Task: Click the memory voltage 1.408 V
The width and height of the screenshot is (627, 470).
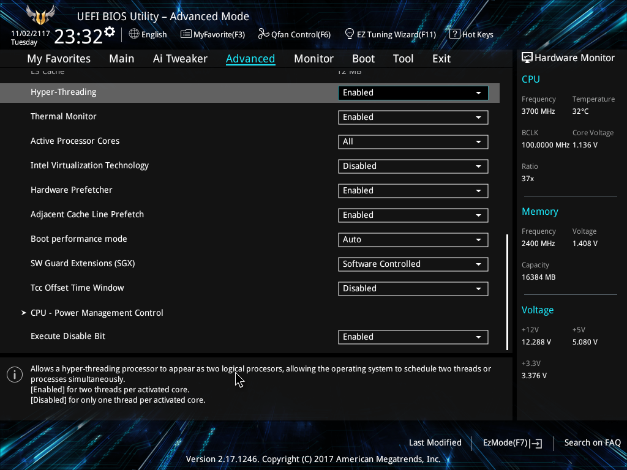Action: pyautogui.click(x=585, y=244)
